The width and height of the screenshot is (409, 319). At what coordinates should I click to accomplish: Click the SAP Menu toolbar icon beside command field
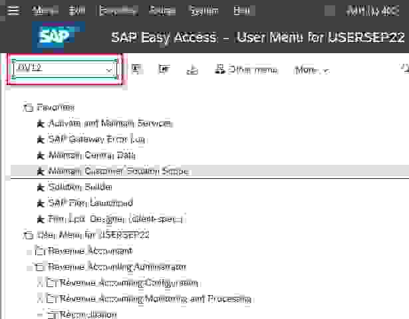click(x=136, y=69)
